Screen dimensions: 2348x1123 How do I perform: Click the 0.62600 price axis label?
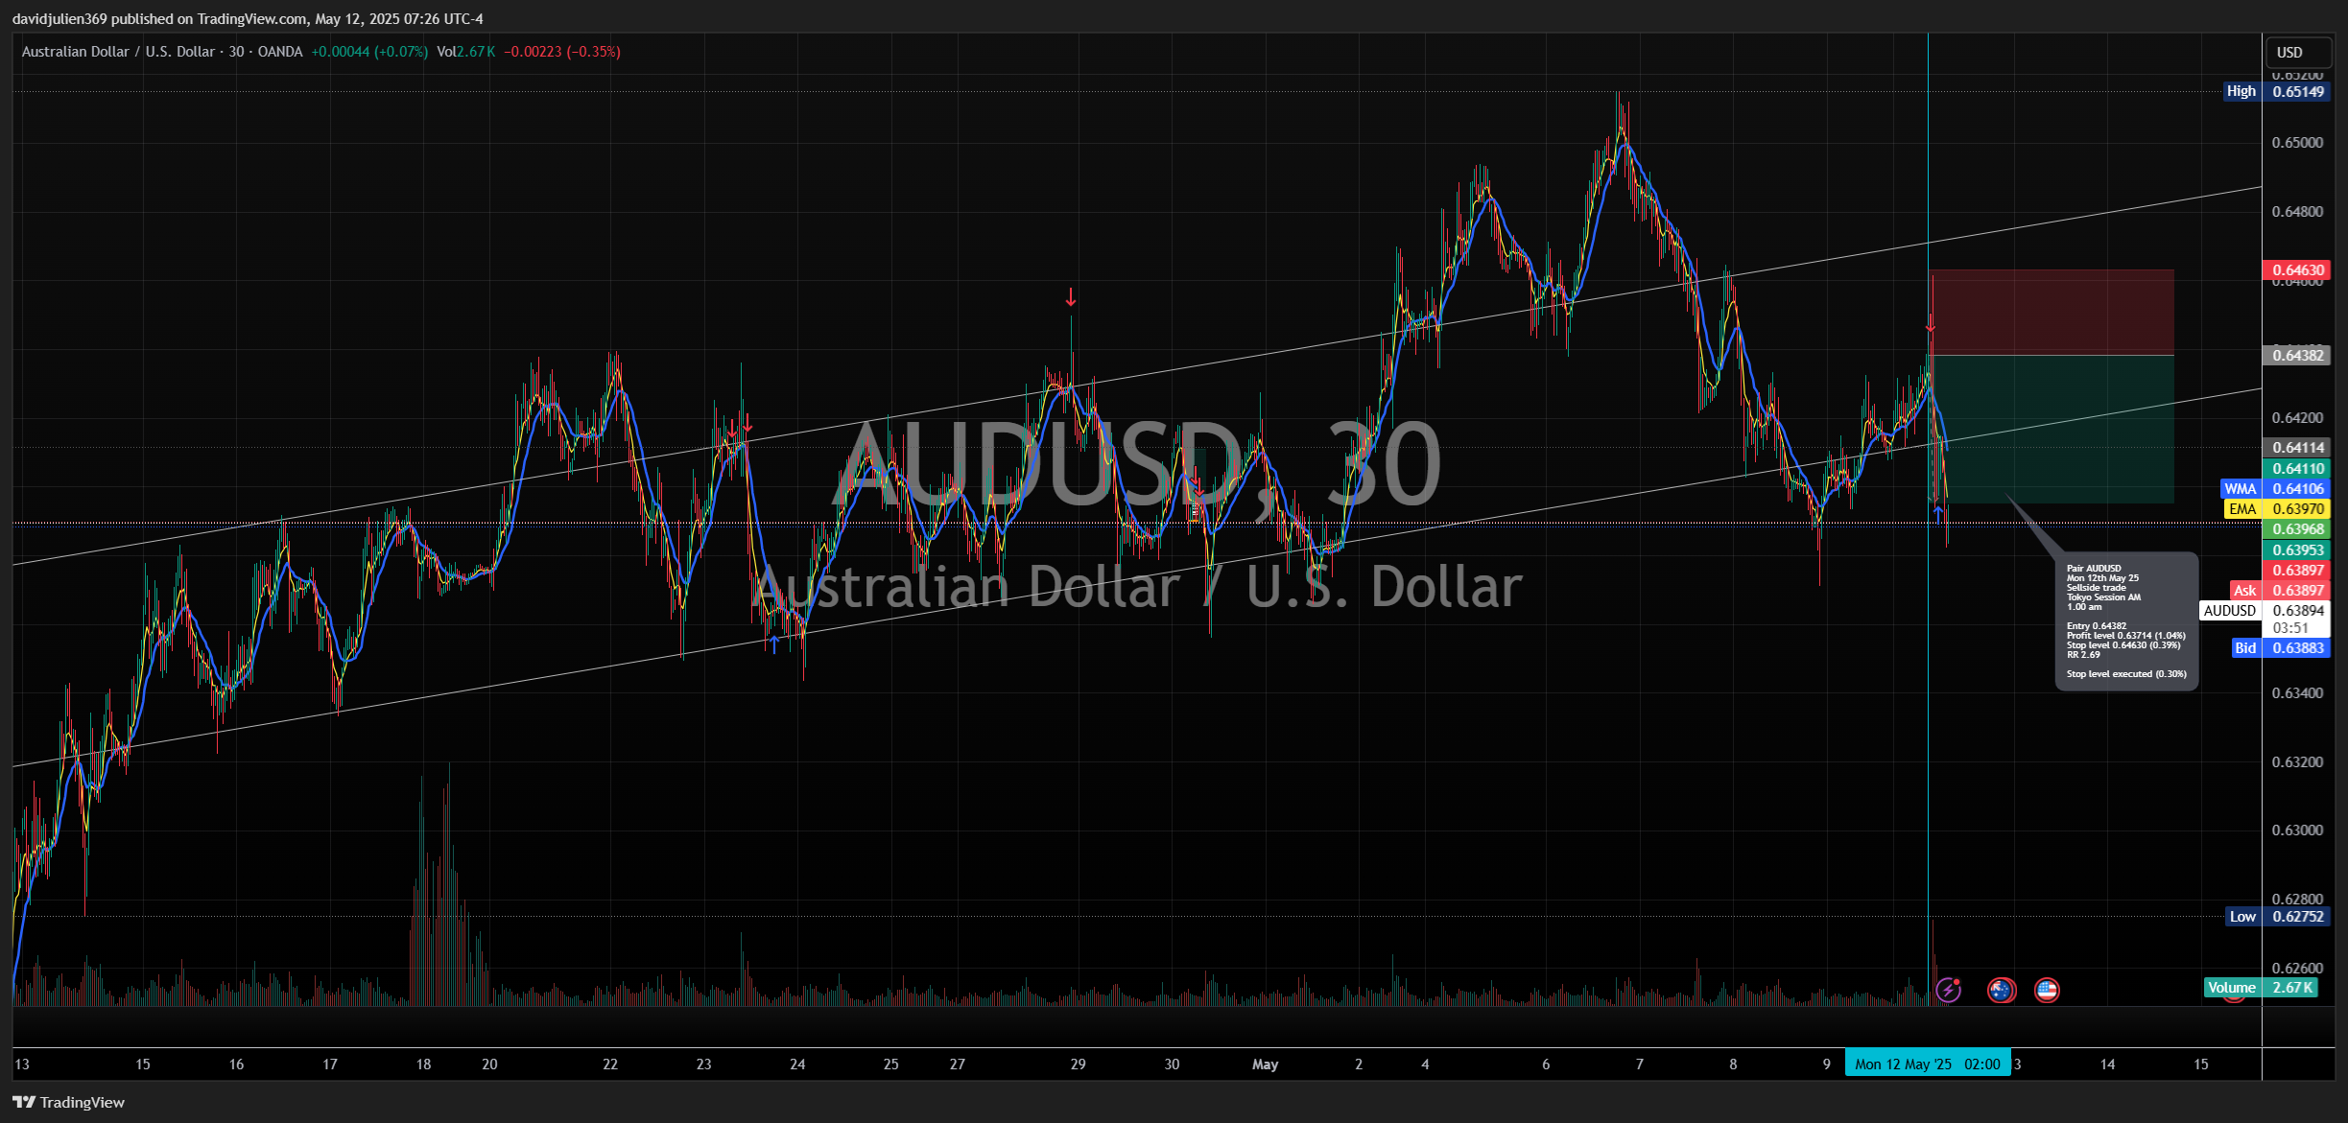[x=2297, y=968]
